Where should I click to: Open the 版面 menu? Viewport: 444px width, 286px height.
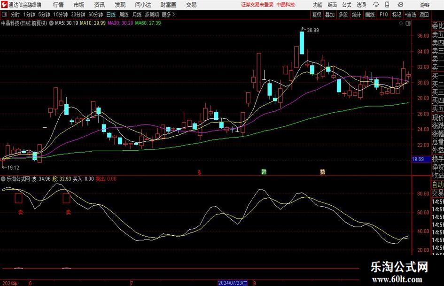point(332,5)
